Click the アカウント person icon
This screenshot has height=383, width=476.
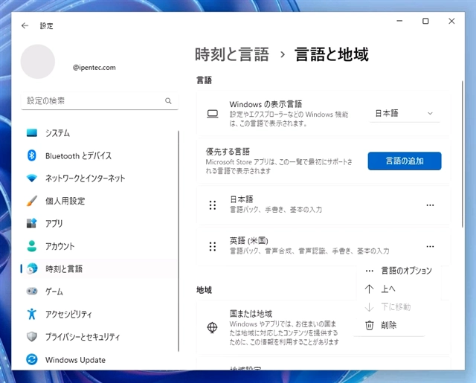[32, 246]
